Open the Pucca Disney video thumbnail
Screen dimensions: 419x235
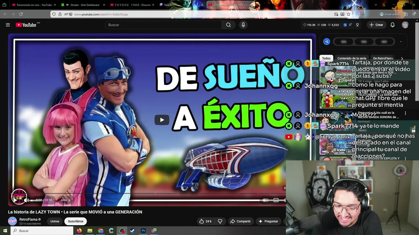click(337, 76)
